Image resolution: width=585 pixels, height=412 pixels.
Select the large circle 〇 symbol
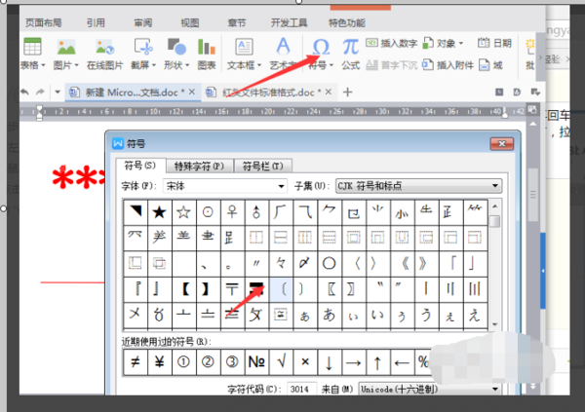point(330,263)
